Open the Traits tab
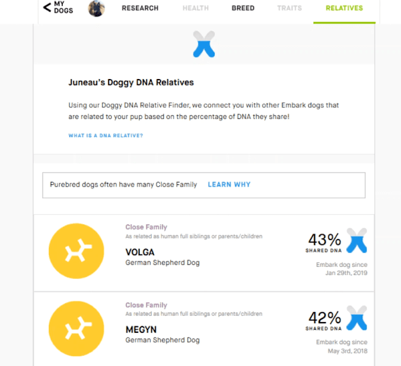 tap(289, 8)
